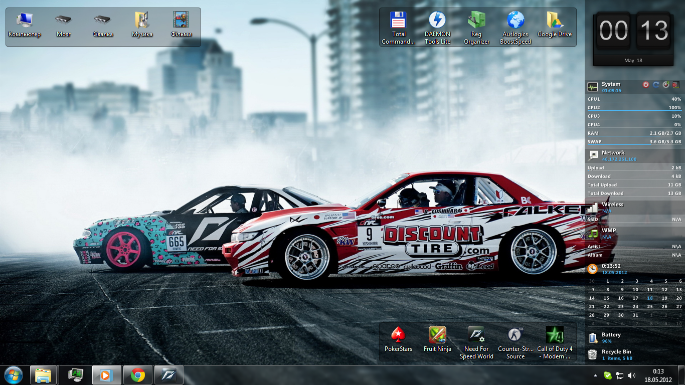This screenshot has height=385, width=685.
Task: Click sidebar time 0:13:52
Action: pyautogui.click(x=611, y=266)
